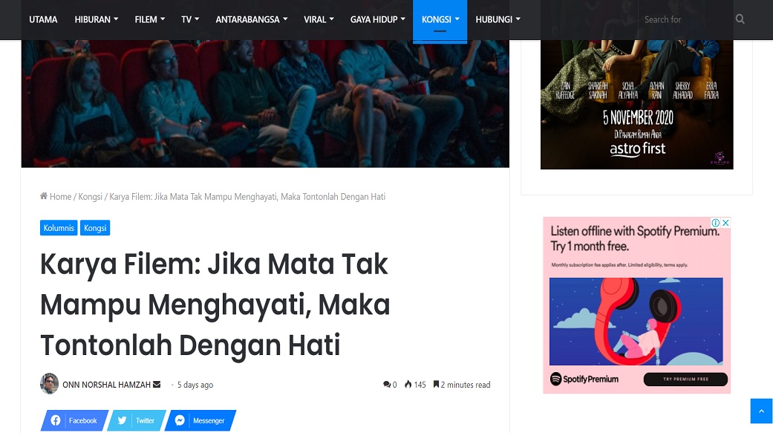This screenshot has width=773, height=433.
Task: Open the ad info icon on Spotify banner
Action: pos(716,223)
